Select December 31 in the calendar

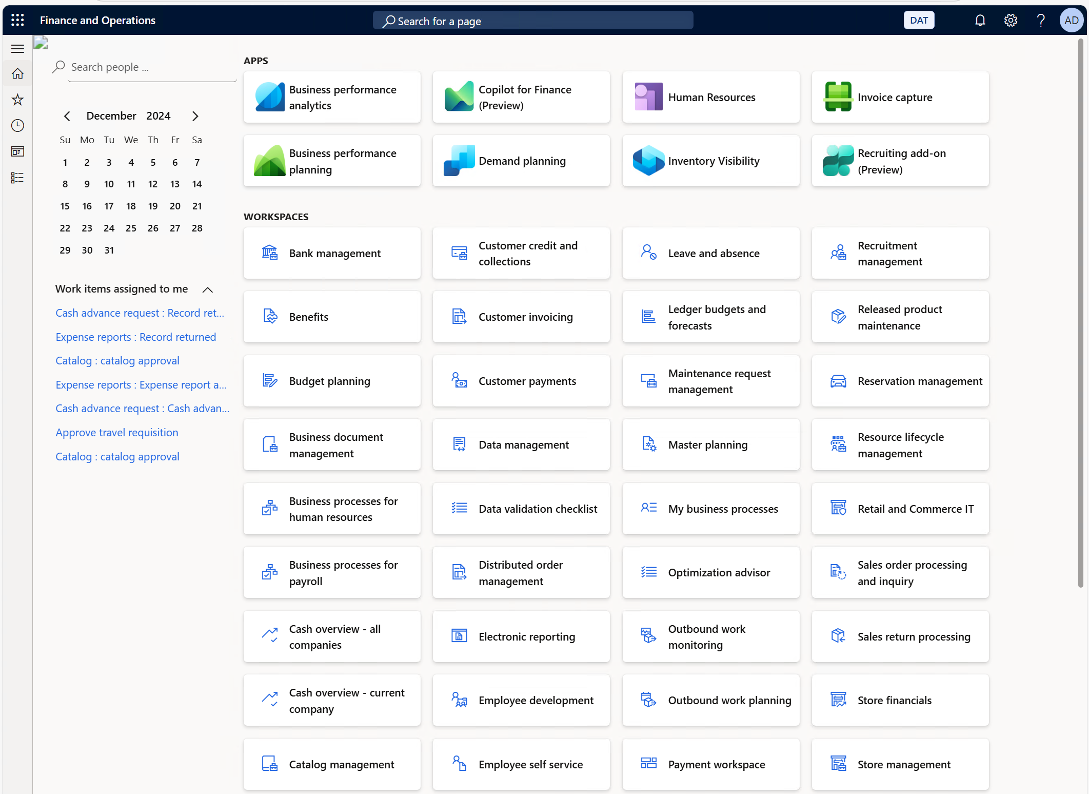[109, 250]
